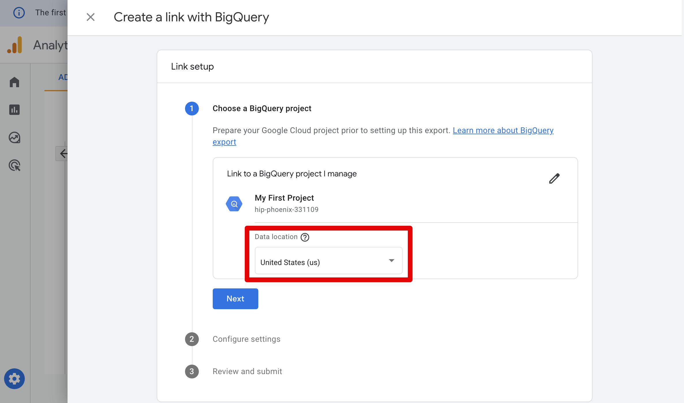Close the Create a link with BigQuery dialog
Viewport: 684px width, 403px height.
click(91, 17)
